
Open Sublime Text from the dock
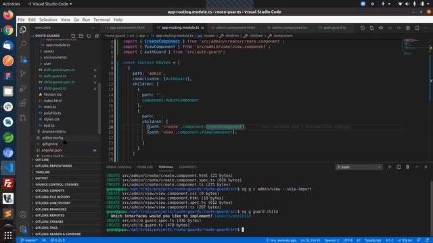click(8, 214)
